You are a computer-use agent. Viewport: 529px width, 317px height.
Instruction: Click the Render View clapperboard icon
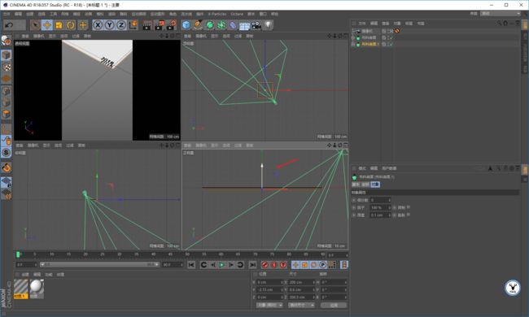(146, 25)
